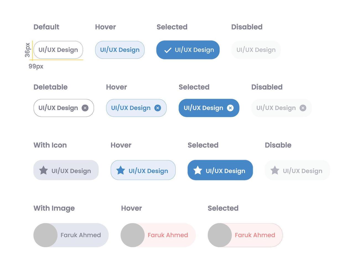Remove the selected blue deletable chip via its x icon
Viewport: 355px width, 271px height.
coord(230,108)
